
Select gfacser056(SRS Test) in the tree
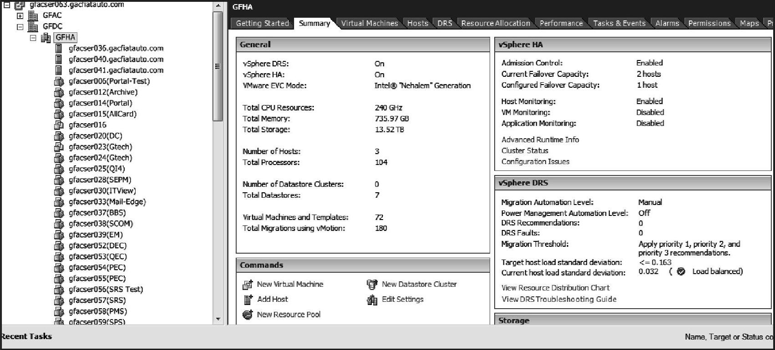point(106,290)
